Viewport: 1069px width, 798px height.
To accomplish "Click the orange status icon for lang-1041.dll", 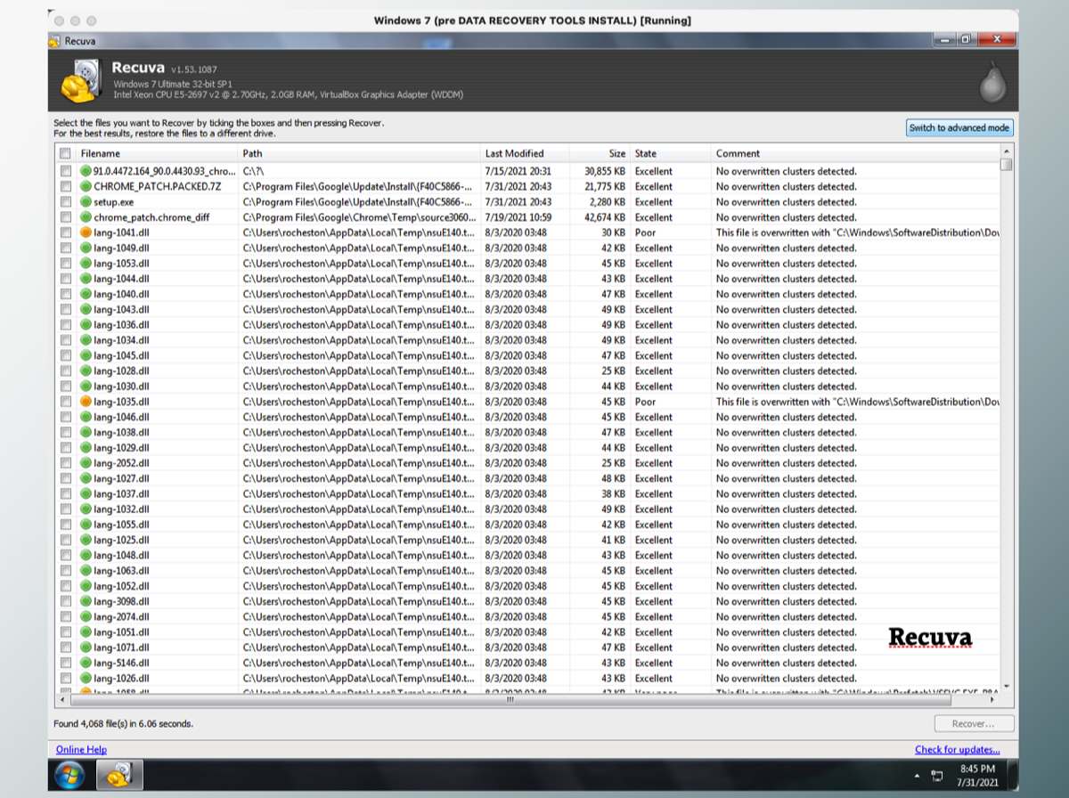I will click(x=86, y=232).
